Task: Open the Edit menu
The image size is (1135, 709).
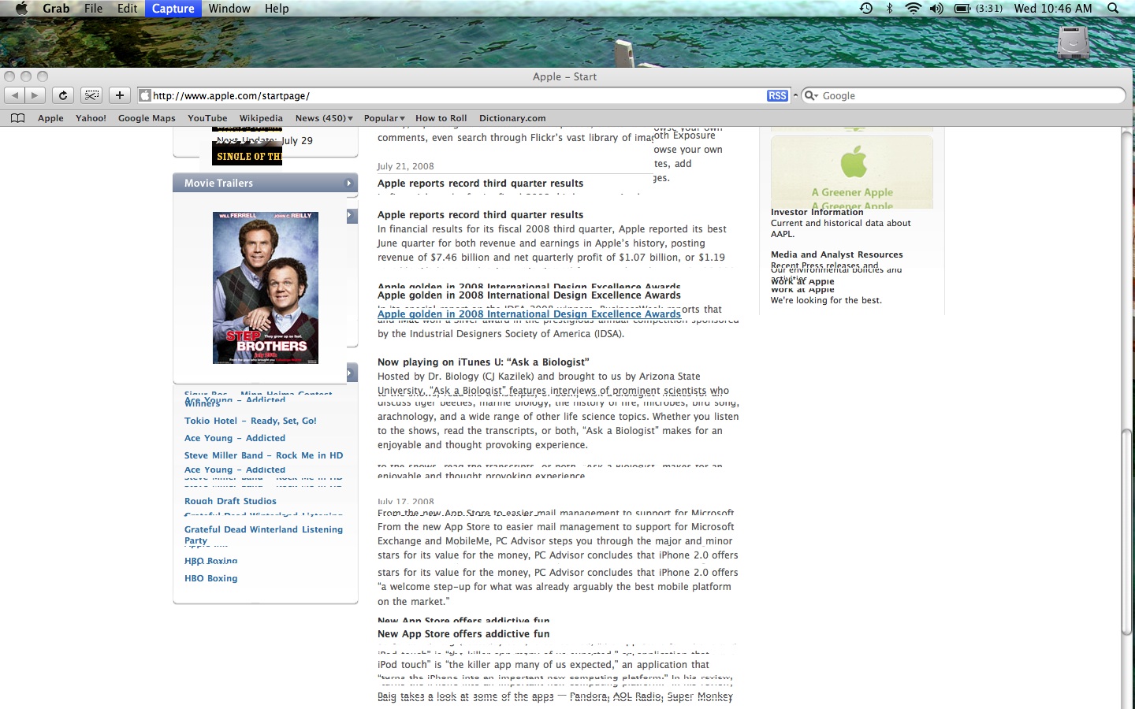Action: click(127, 8)
